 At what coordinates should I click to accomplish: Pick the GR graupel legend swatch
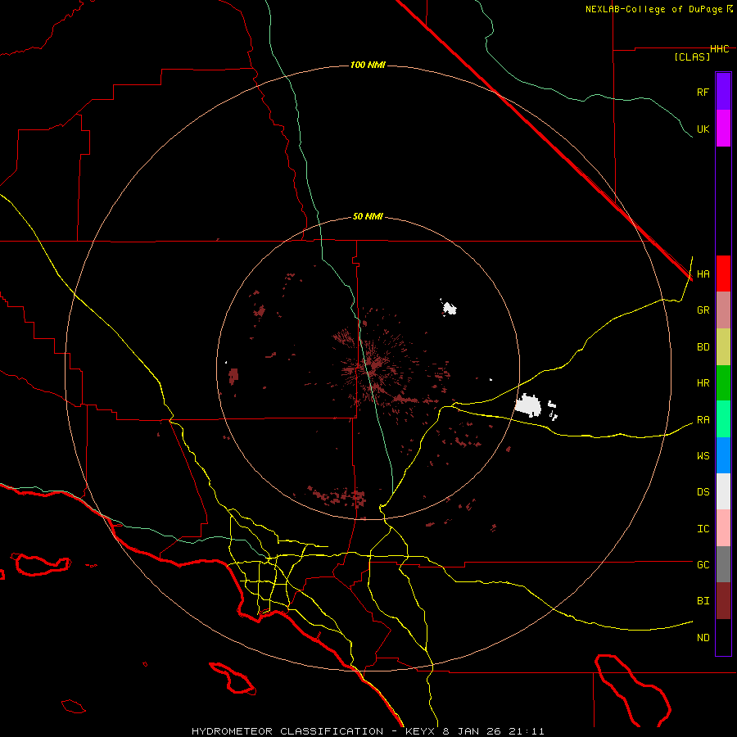pyautogui.click(x=723, y=310)
